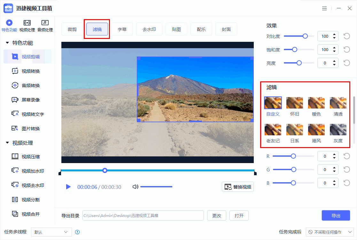This screenshot has height=240, width=357.
Task: Click the hamburger menu icon
Action: click(324, 8)
